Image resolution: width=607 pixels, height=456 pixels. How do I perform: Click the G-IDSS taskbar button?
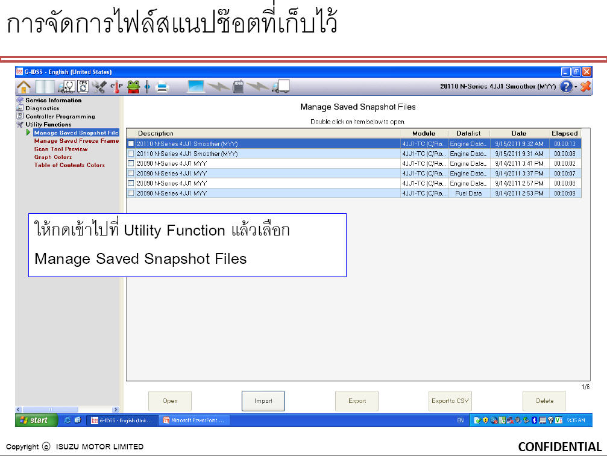click(122, 420)
